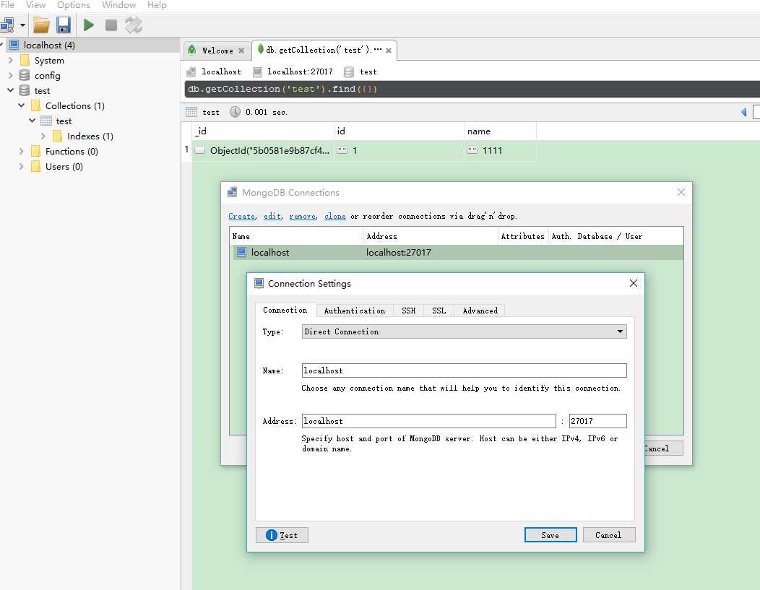Expand the System folder in tree
This screenshot has height=590, width=760.
11,61
